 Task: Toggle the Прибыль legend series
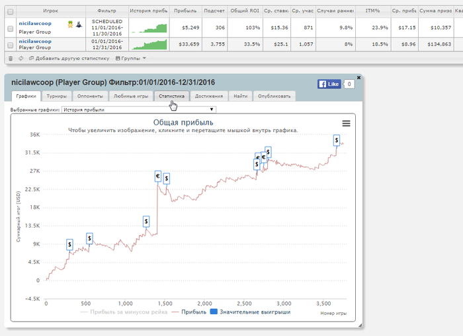pyautogui.click(x=189, y=312)
